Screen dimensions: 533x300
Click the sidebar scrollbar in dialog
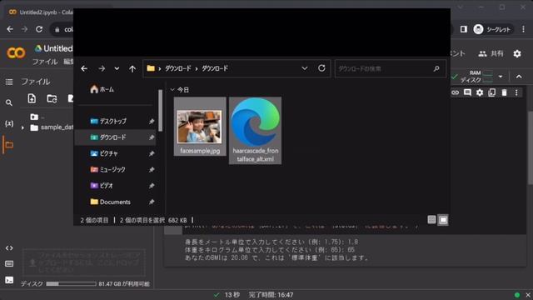click(x=161, y=110)
